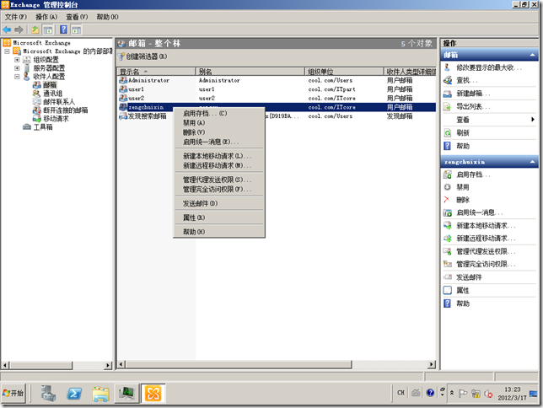Click the up-one-level folder toolbar icon
543x408 pixels.
36,30
